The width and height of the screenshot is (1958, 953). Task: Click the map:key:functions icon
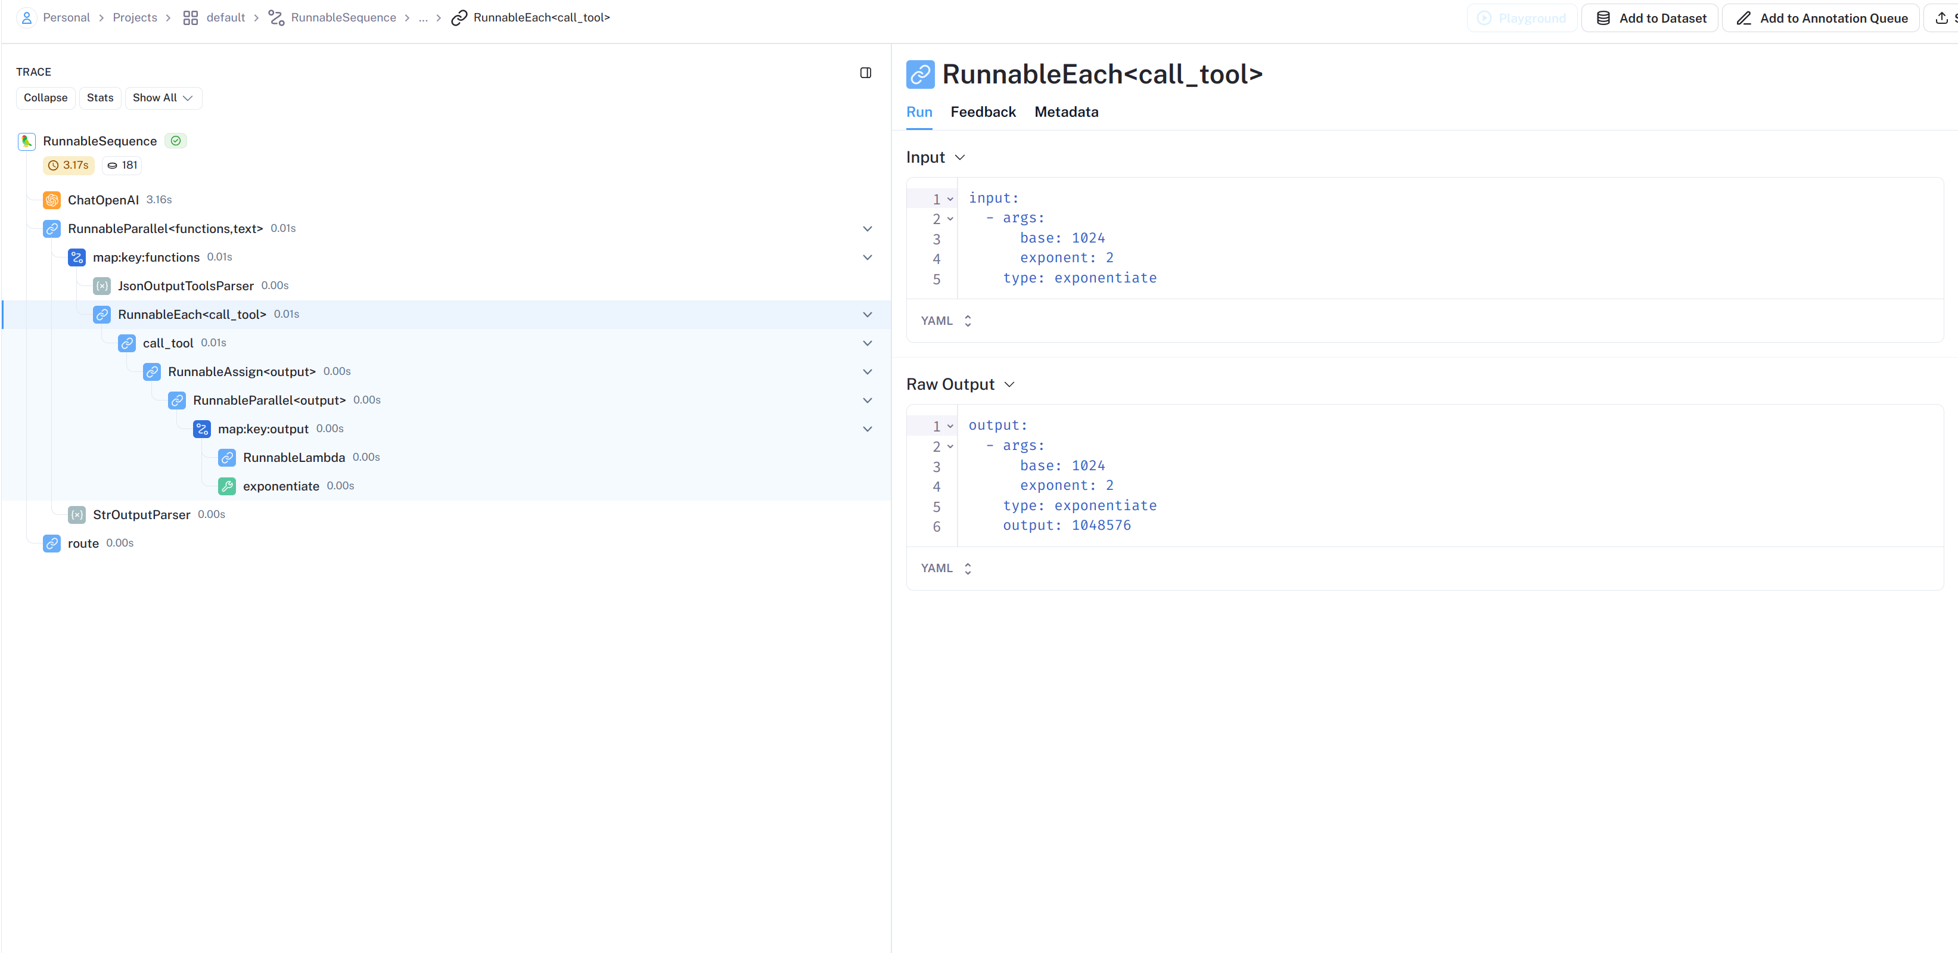tap(77, 257)
